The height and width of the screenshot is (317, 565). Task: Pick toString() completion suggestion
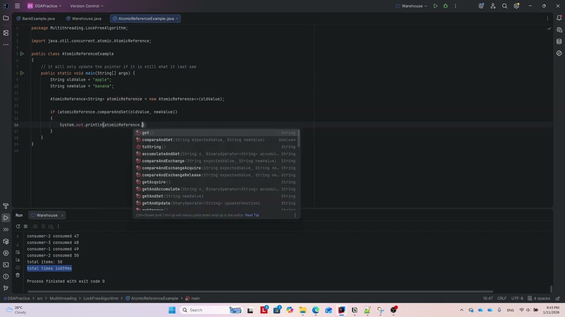216,147
